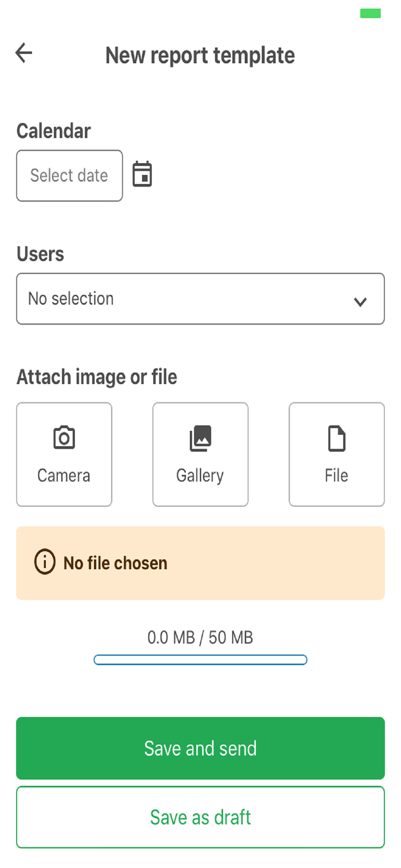This screenshot has width=401, height=868.
Task: Open the No selection combo box
Action: click(200, 299)
